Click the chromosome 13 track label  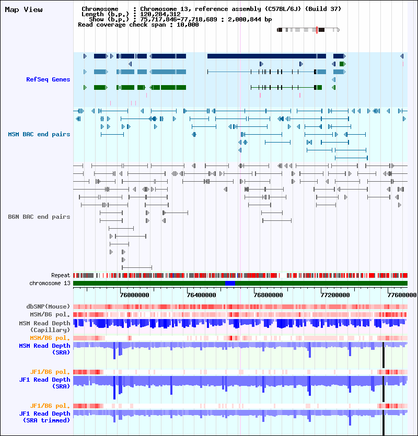[50, 283]
